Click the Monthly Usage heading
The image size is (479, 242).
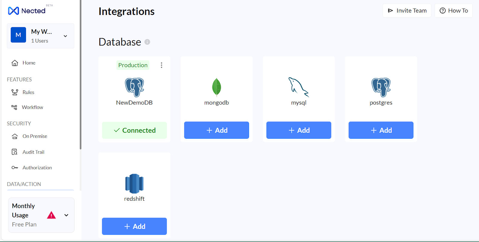point(23,210)
